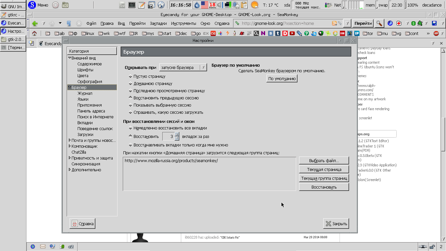Screen dimensions: 446x251
Task: Click the terminal launcher icon in top panel
Action: tap(132, 5)
